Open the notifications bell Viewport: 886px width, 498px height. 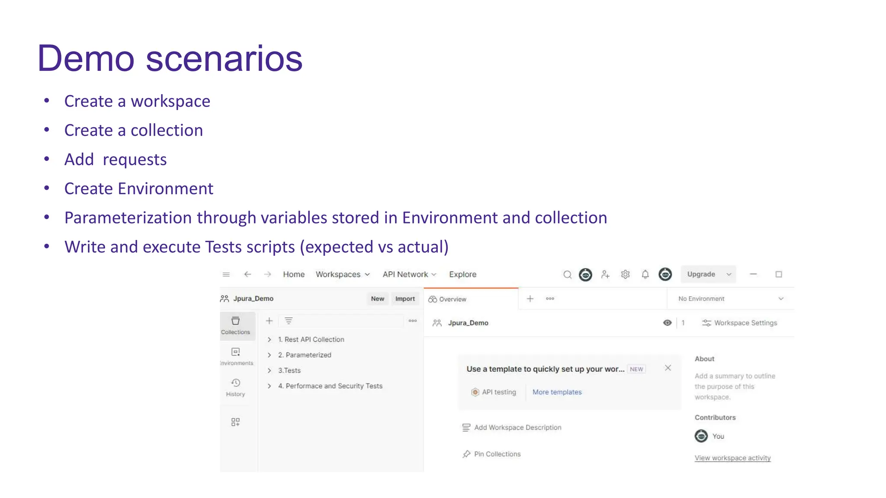pyautogui.click(x=645, y=275)
